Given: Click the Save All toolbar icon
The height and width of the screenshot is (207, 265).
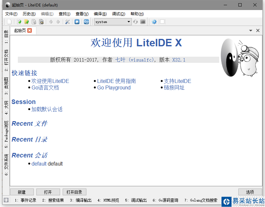Looking at the screenshot, I should [42, 22].
